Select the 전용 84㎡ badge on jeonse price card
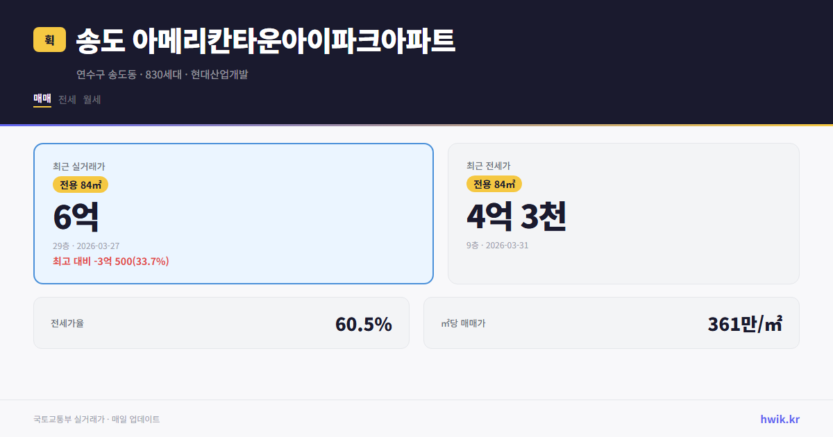Screen dimensions: 833x437 click(493, 184)
